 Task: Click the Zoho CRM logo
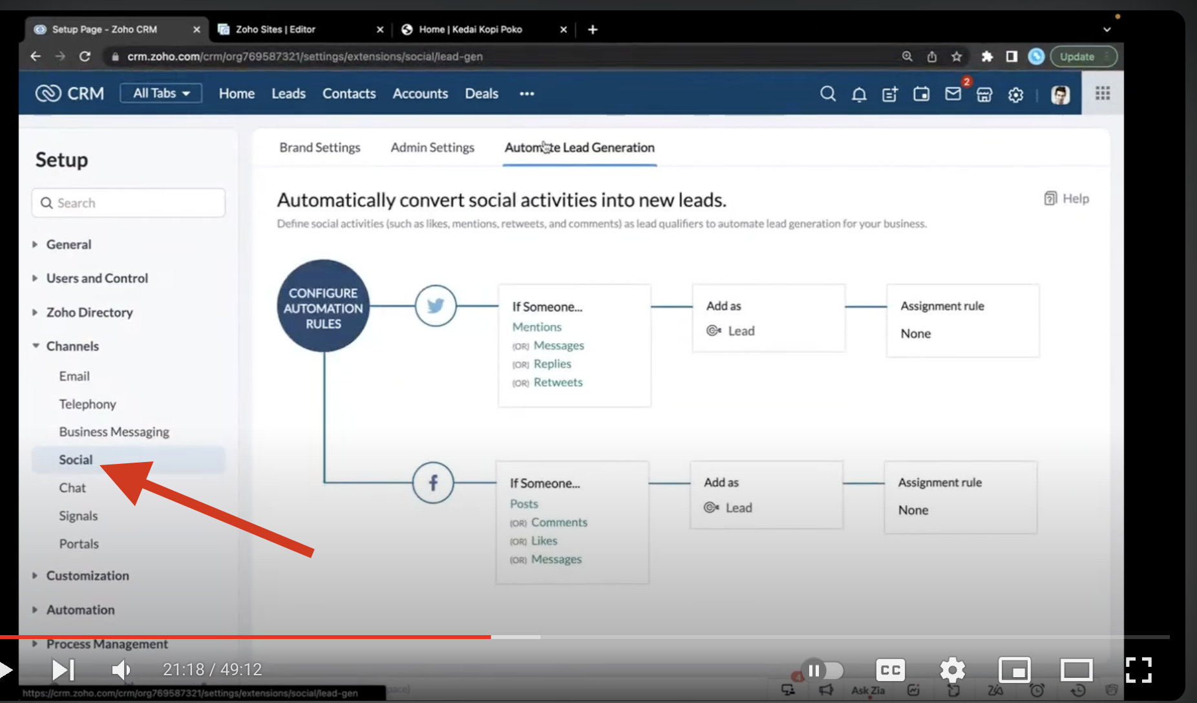[69, 94]
